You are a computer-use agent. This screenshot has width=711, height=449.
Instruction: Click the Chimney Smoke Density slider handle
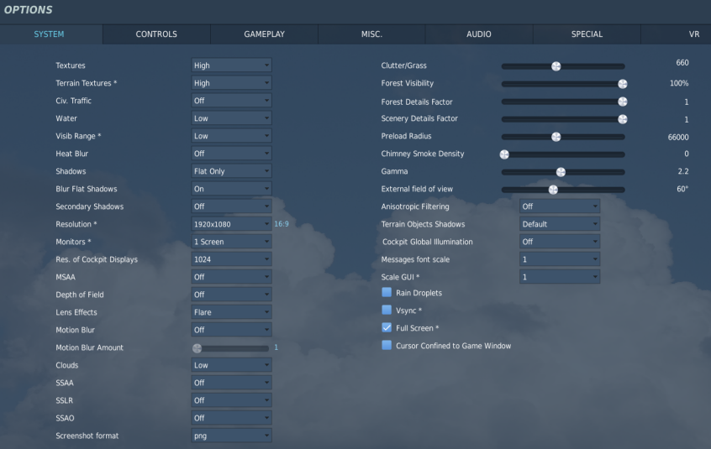(x=504, y=154)
